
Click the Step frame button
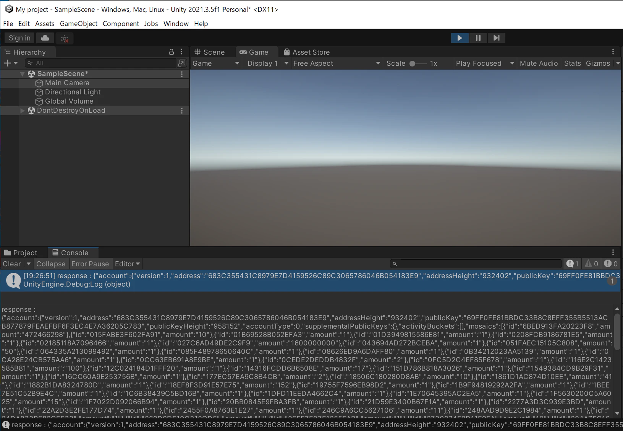pyautogui.click(x=496, y=38)
